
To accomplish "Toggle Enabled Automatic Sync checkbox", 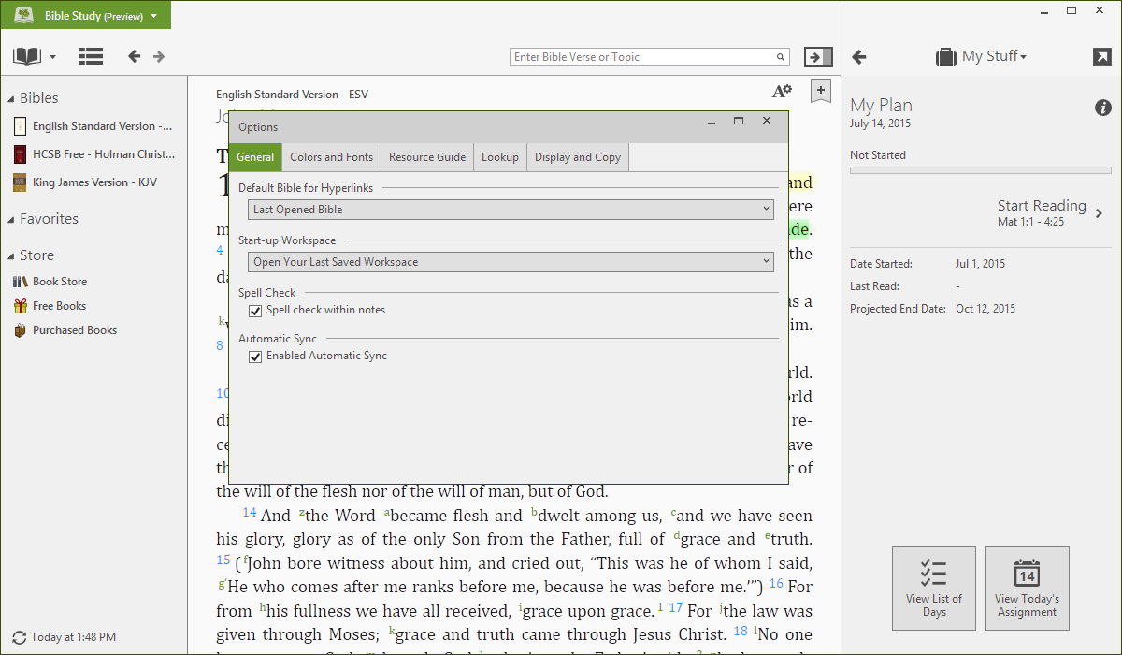I will 255,357.
